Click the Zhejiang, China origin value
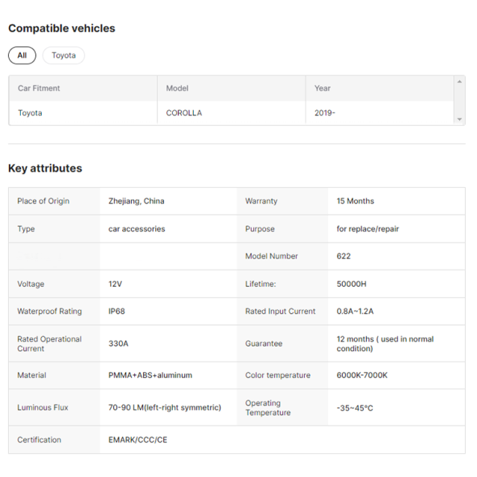 pos(136,201)
